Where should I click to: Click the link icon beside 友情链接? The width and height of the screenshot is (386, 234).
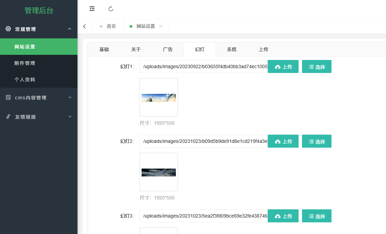8,116
